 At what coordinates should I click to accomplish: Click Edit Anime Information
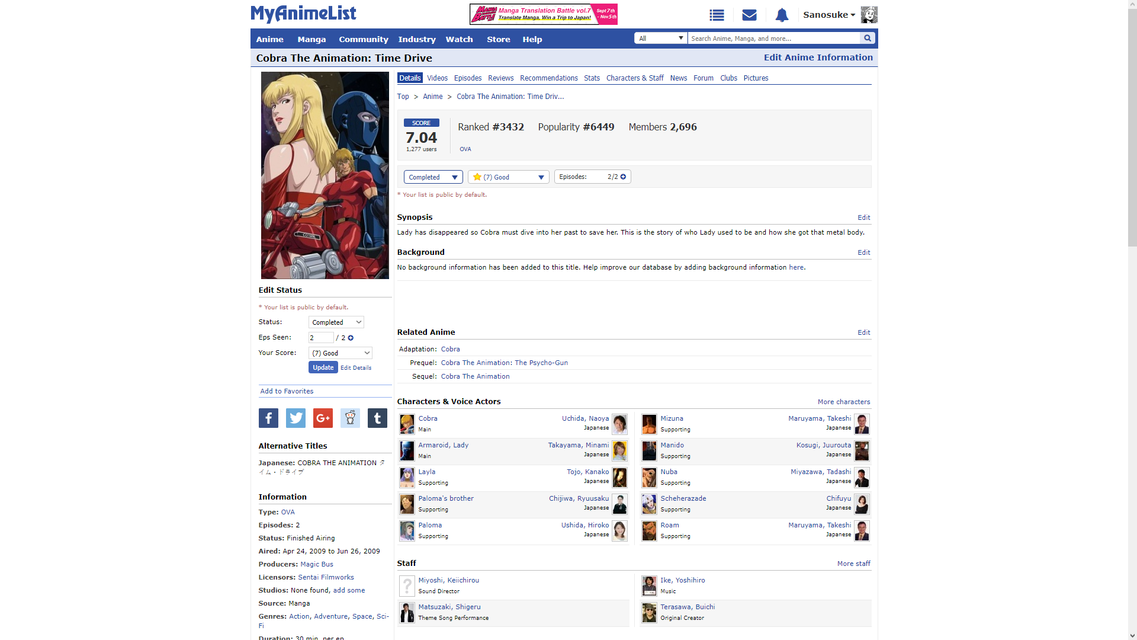click(x=818, y=57)
